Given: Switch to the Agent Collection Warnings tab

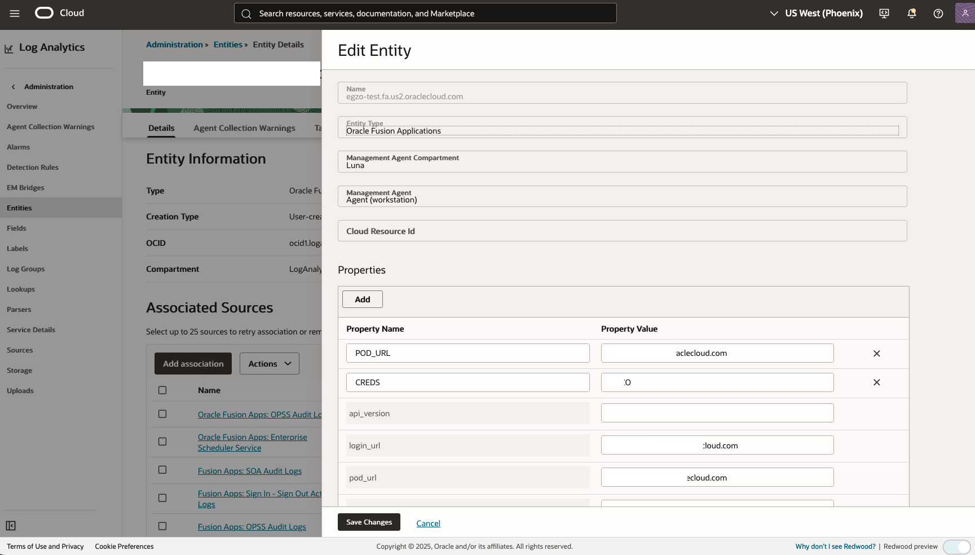Looking at the screenshot, I should click(x=244, y=128).
